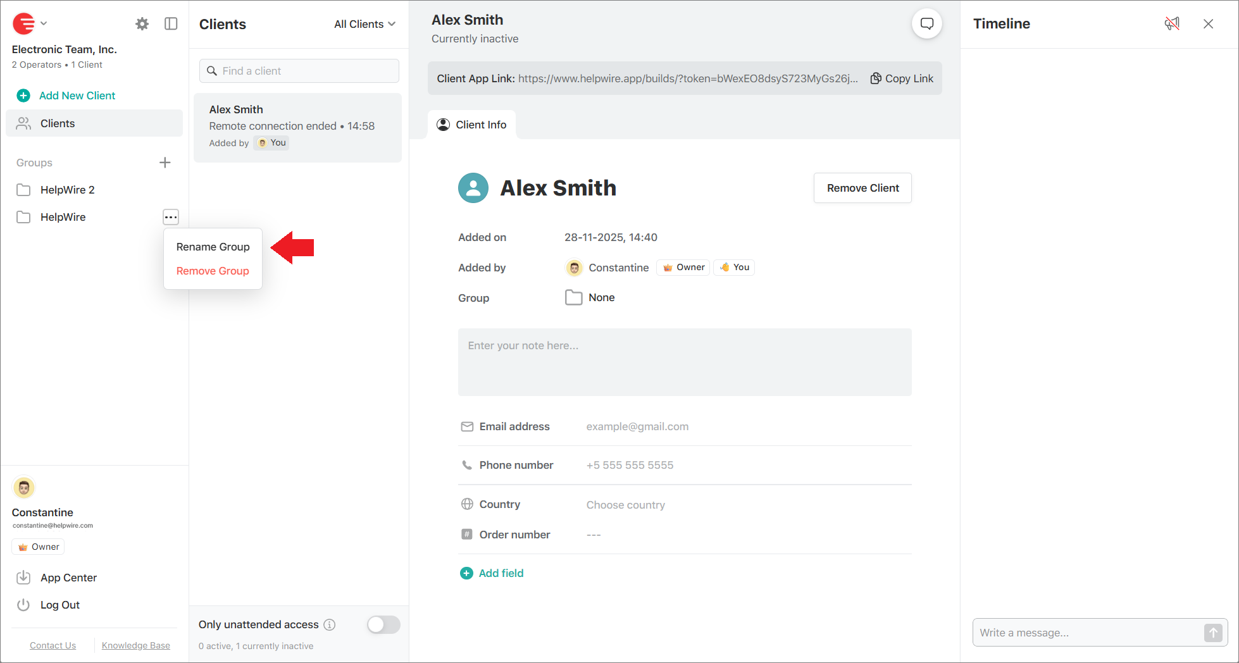Open the settings gear
Image resolution: width=1239 pixels, height=663 pixels.
pos(142,23)
